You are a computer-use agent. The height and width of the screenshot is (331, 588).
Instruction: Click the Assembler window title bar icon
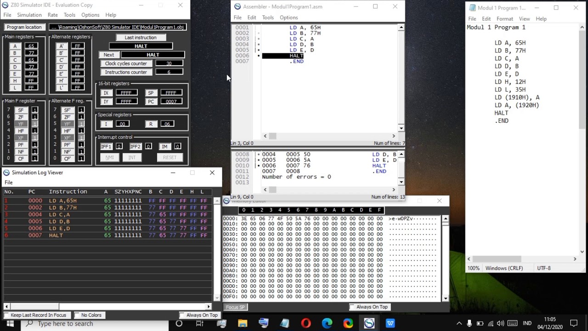[x=237, y=7]
